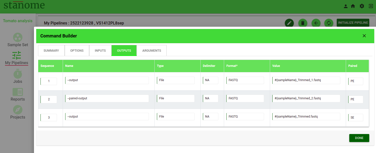Click the Sequence field with value 3
376x153 pixels.
[x=49, y=117]
